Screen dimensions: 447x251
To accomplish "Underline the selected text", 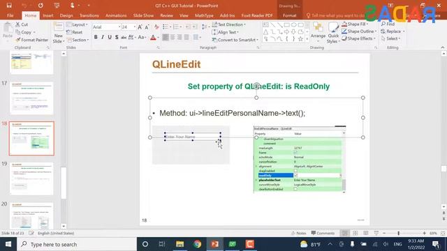I will (110, 37).
